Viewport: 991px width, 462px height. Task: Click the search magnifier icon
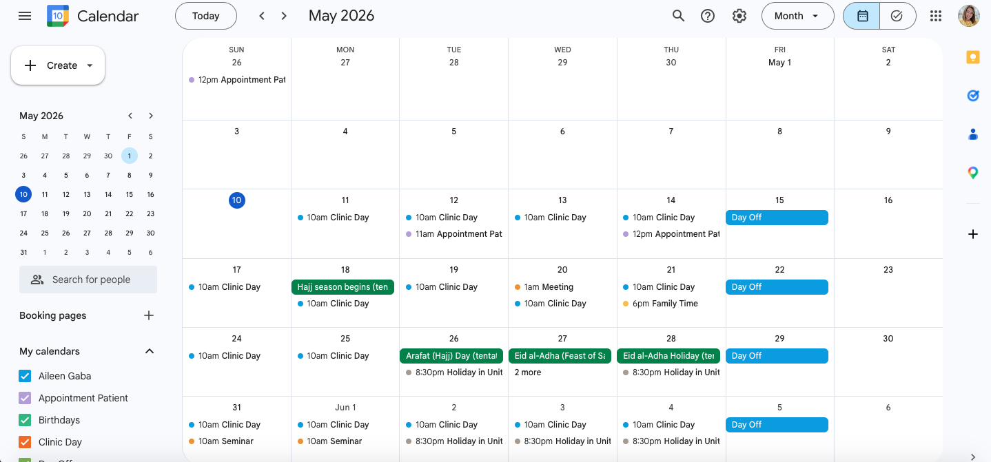click(x=679, y=16)
